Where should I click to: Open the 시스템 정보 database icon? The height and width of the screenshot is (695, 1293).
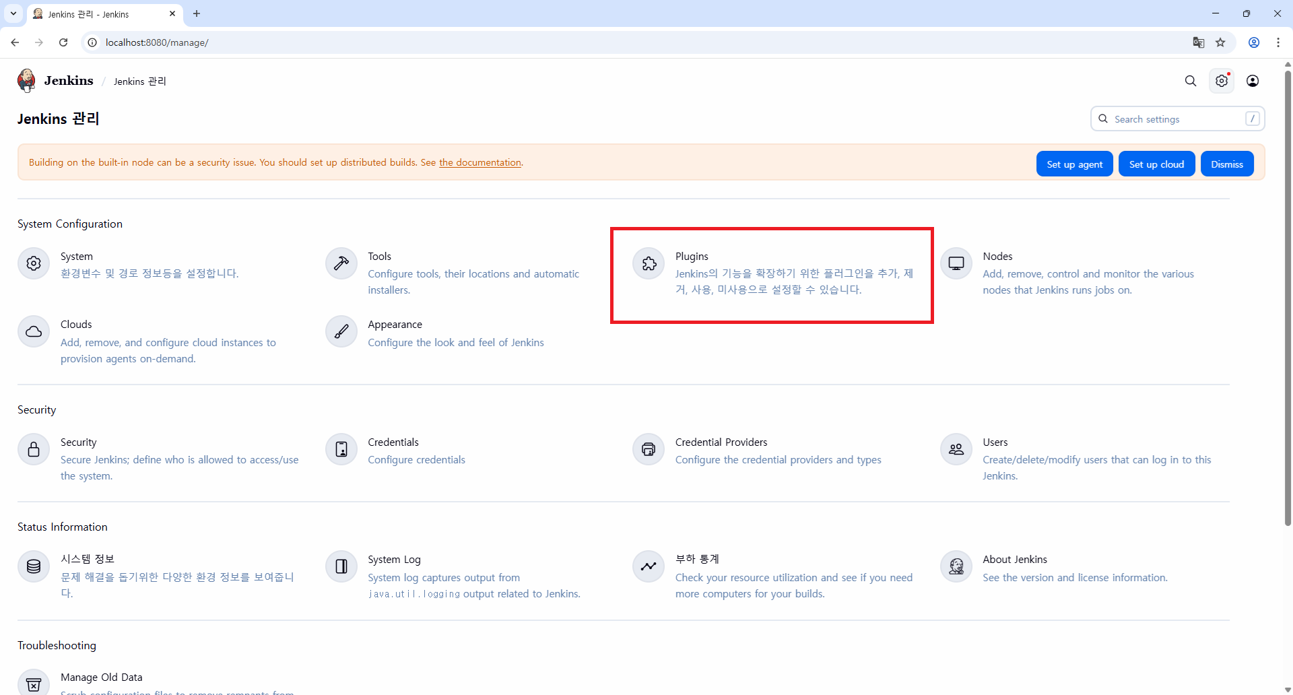[x=34, y=566]
